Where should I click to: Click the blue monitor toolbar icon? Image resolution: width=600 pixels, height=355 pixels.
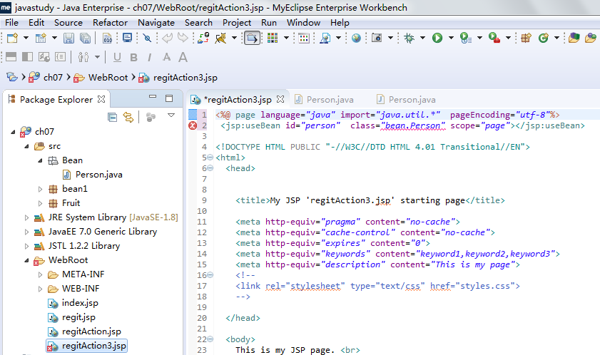click(127, 38)
